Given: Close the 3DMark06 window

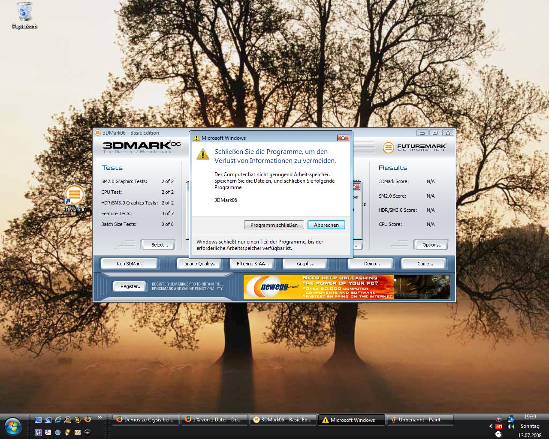Looking at the screenshot, I should [448, 133].
